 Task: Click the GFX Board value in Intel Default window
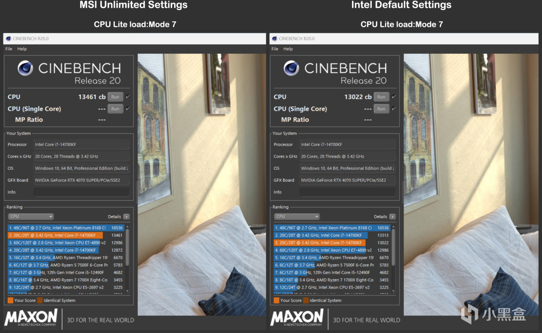click(x=347, y=180)
